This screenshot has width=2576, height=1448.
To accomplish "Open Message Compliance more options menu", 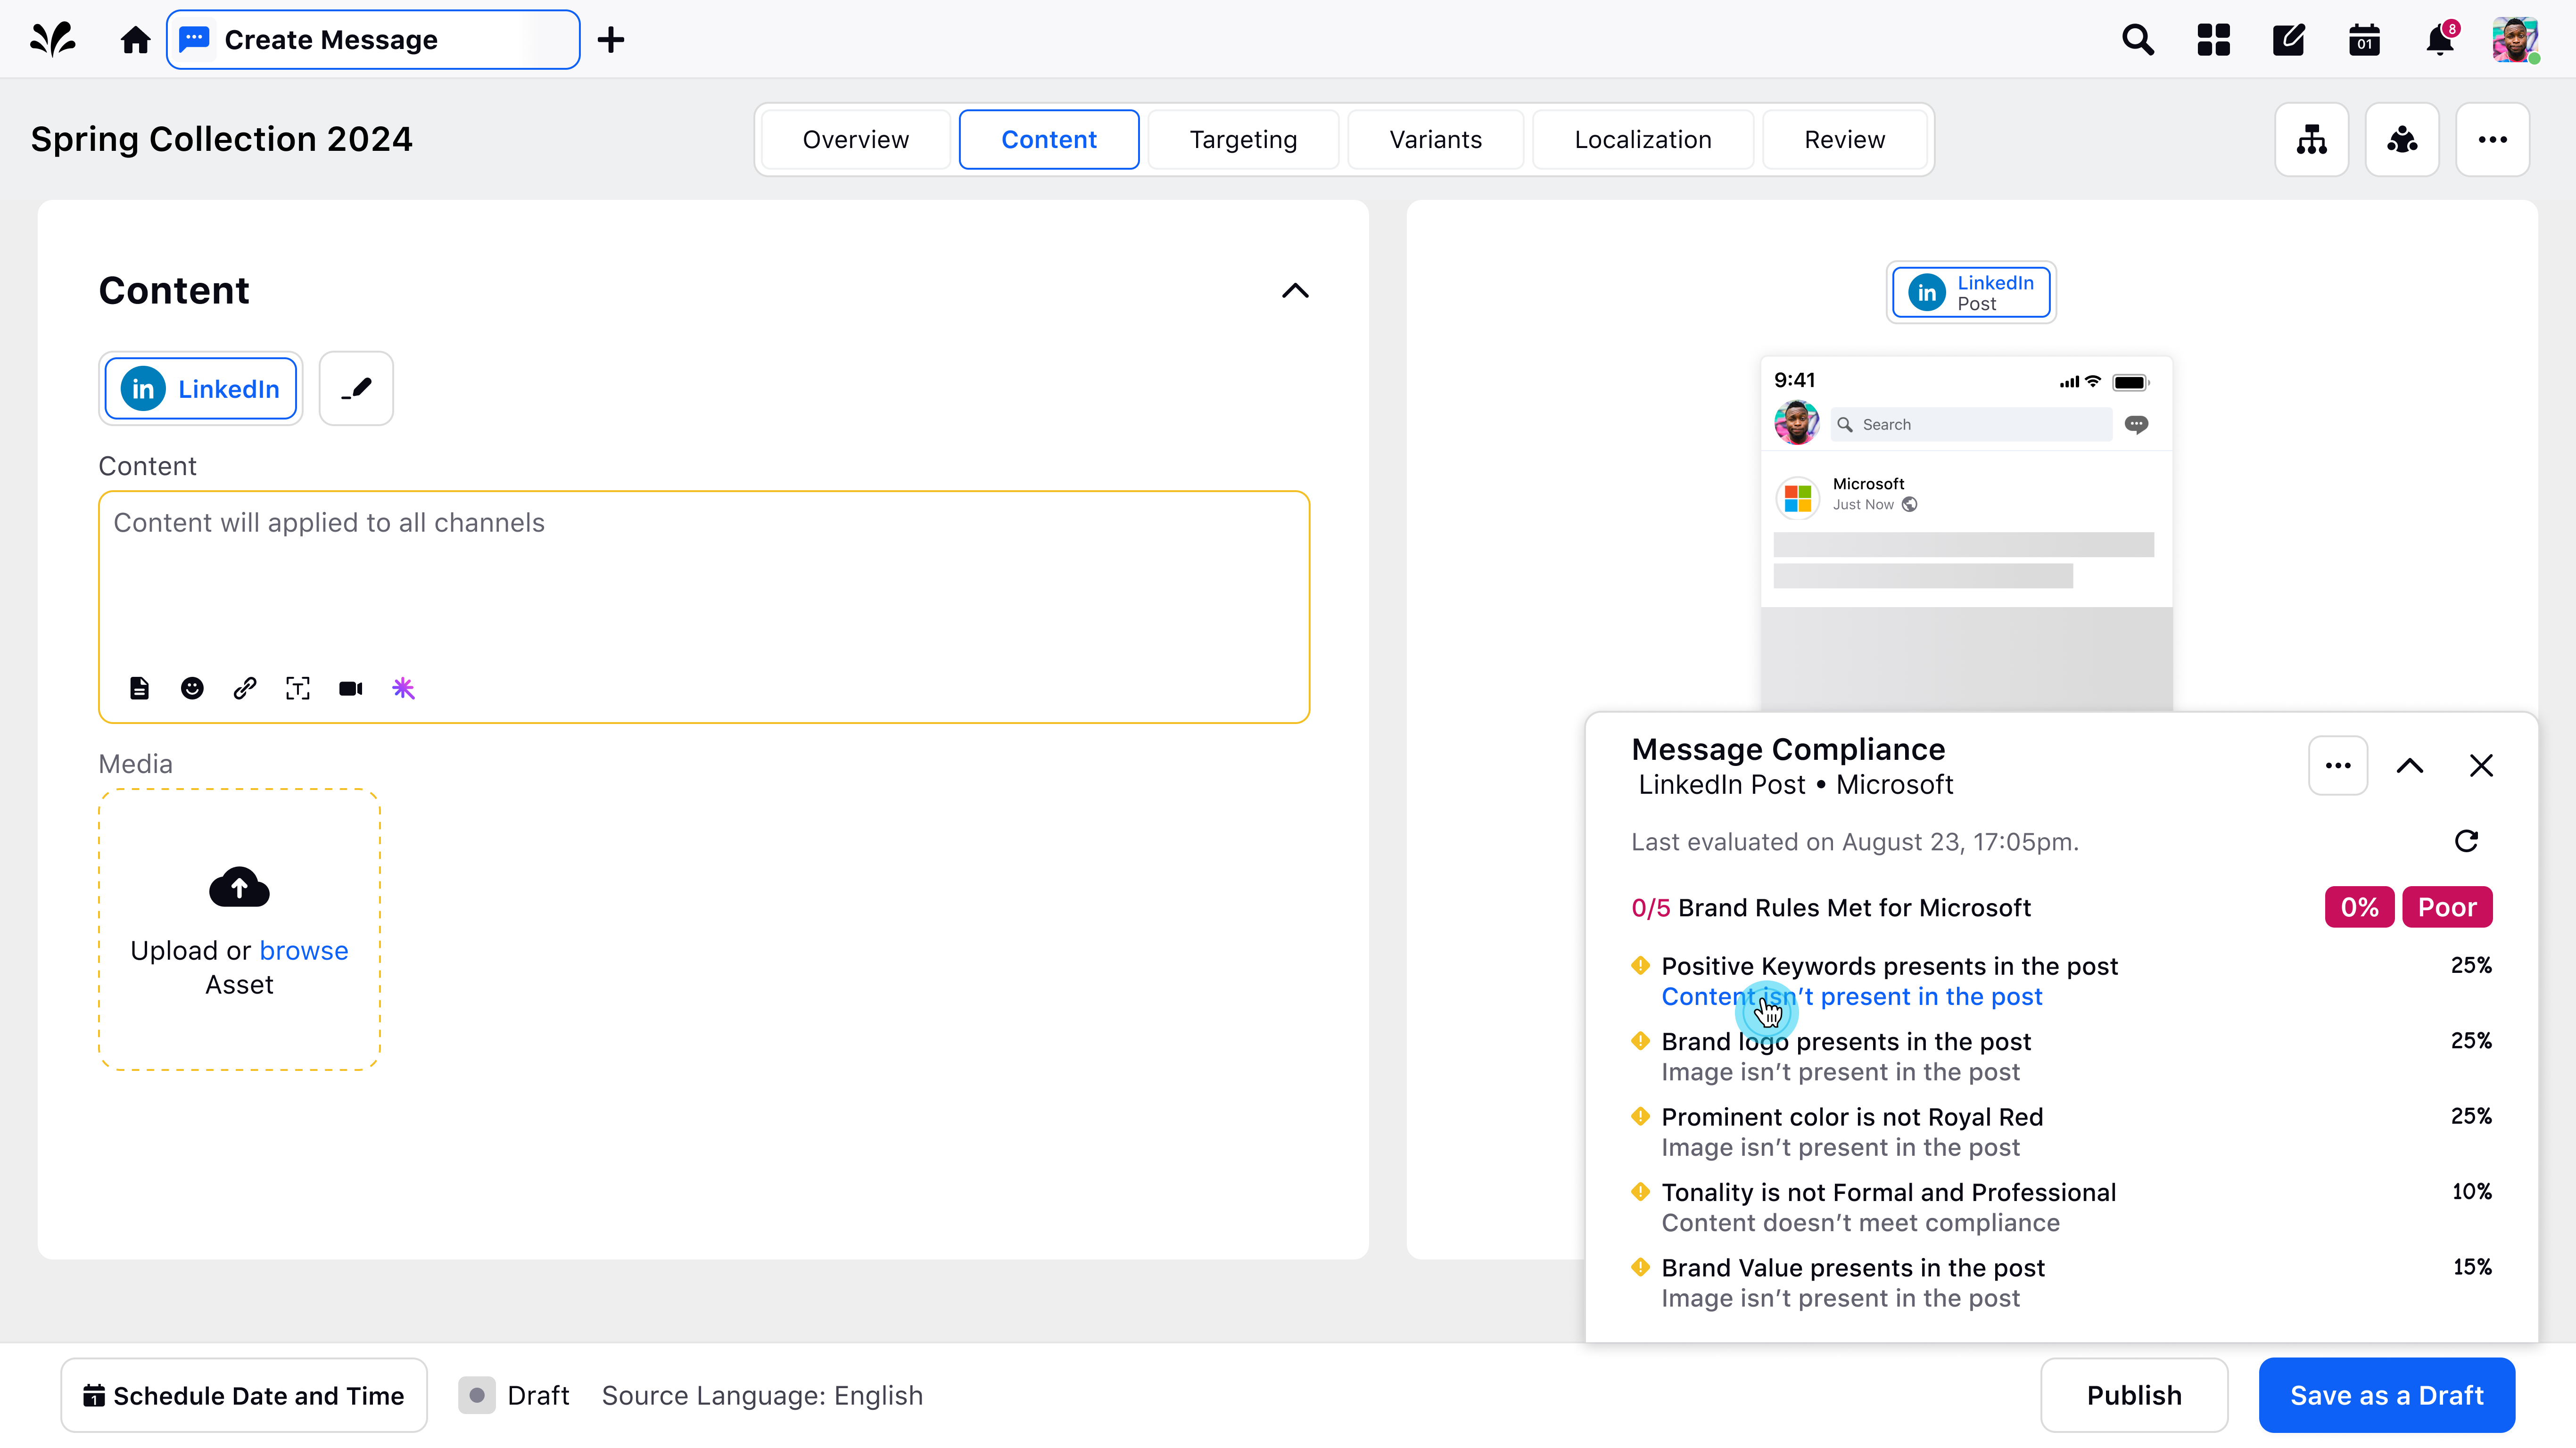I will click(2337, 766).
